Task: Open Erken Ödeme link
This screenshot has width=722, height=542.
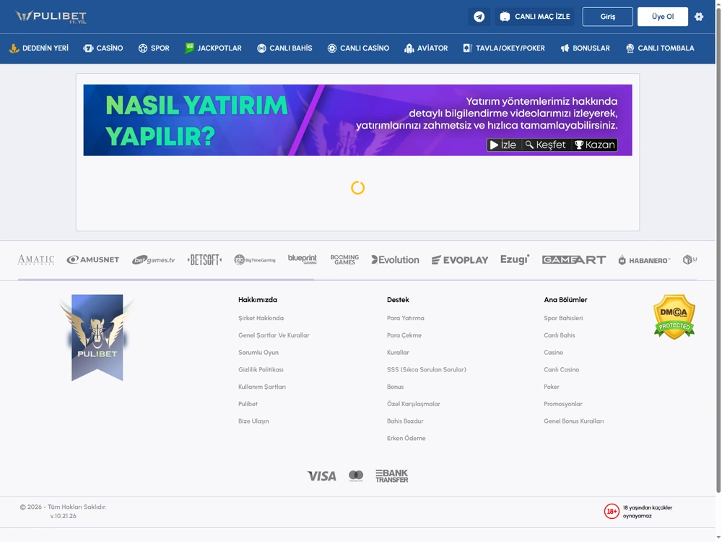Action: (x=406, y=439)
